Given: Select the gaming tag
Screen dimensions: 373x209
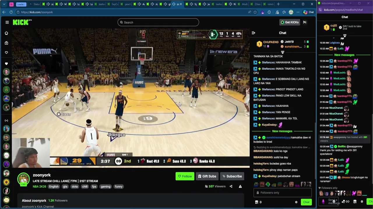Looking at the screenshot, I should pyautogui.click(x=105, y=187).
